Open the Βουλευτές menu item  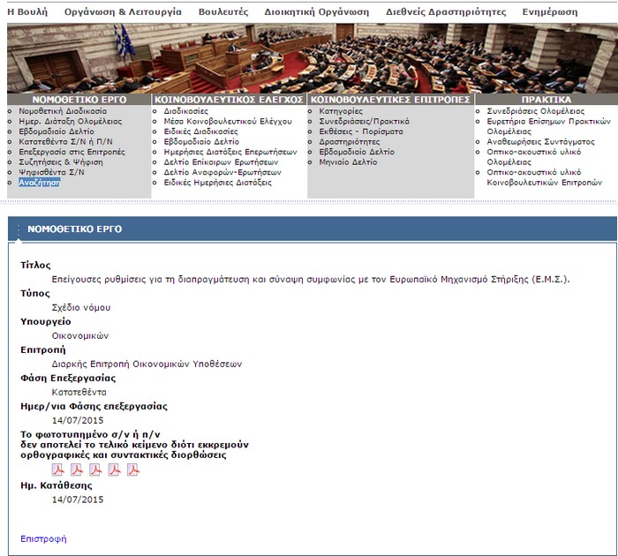click(222, 12)
